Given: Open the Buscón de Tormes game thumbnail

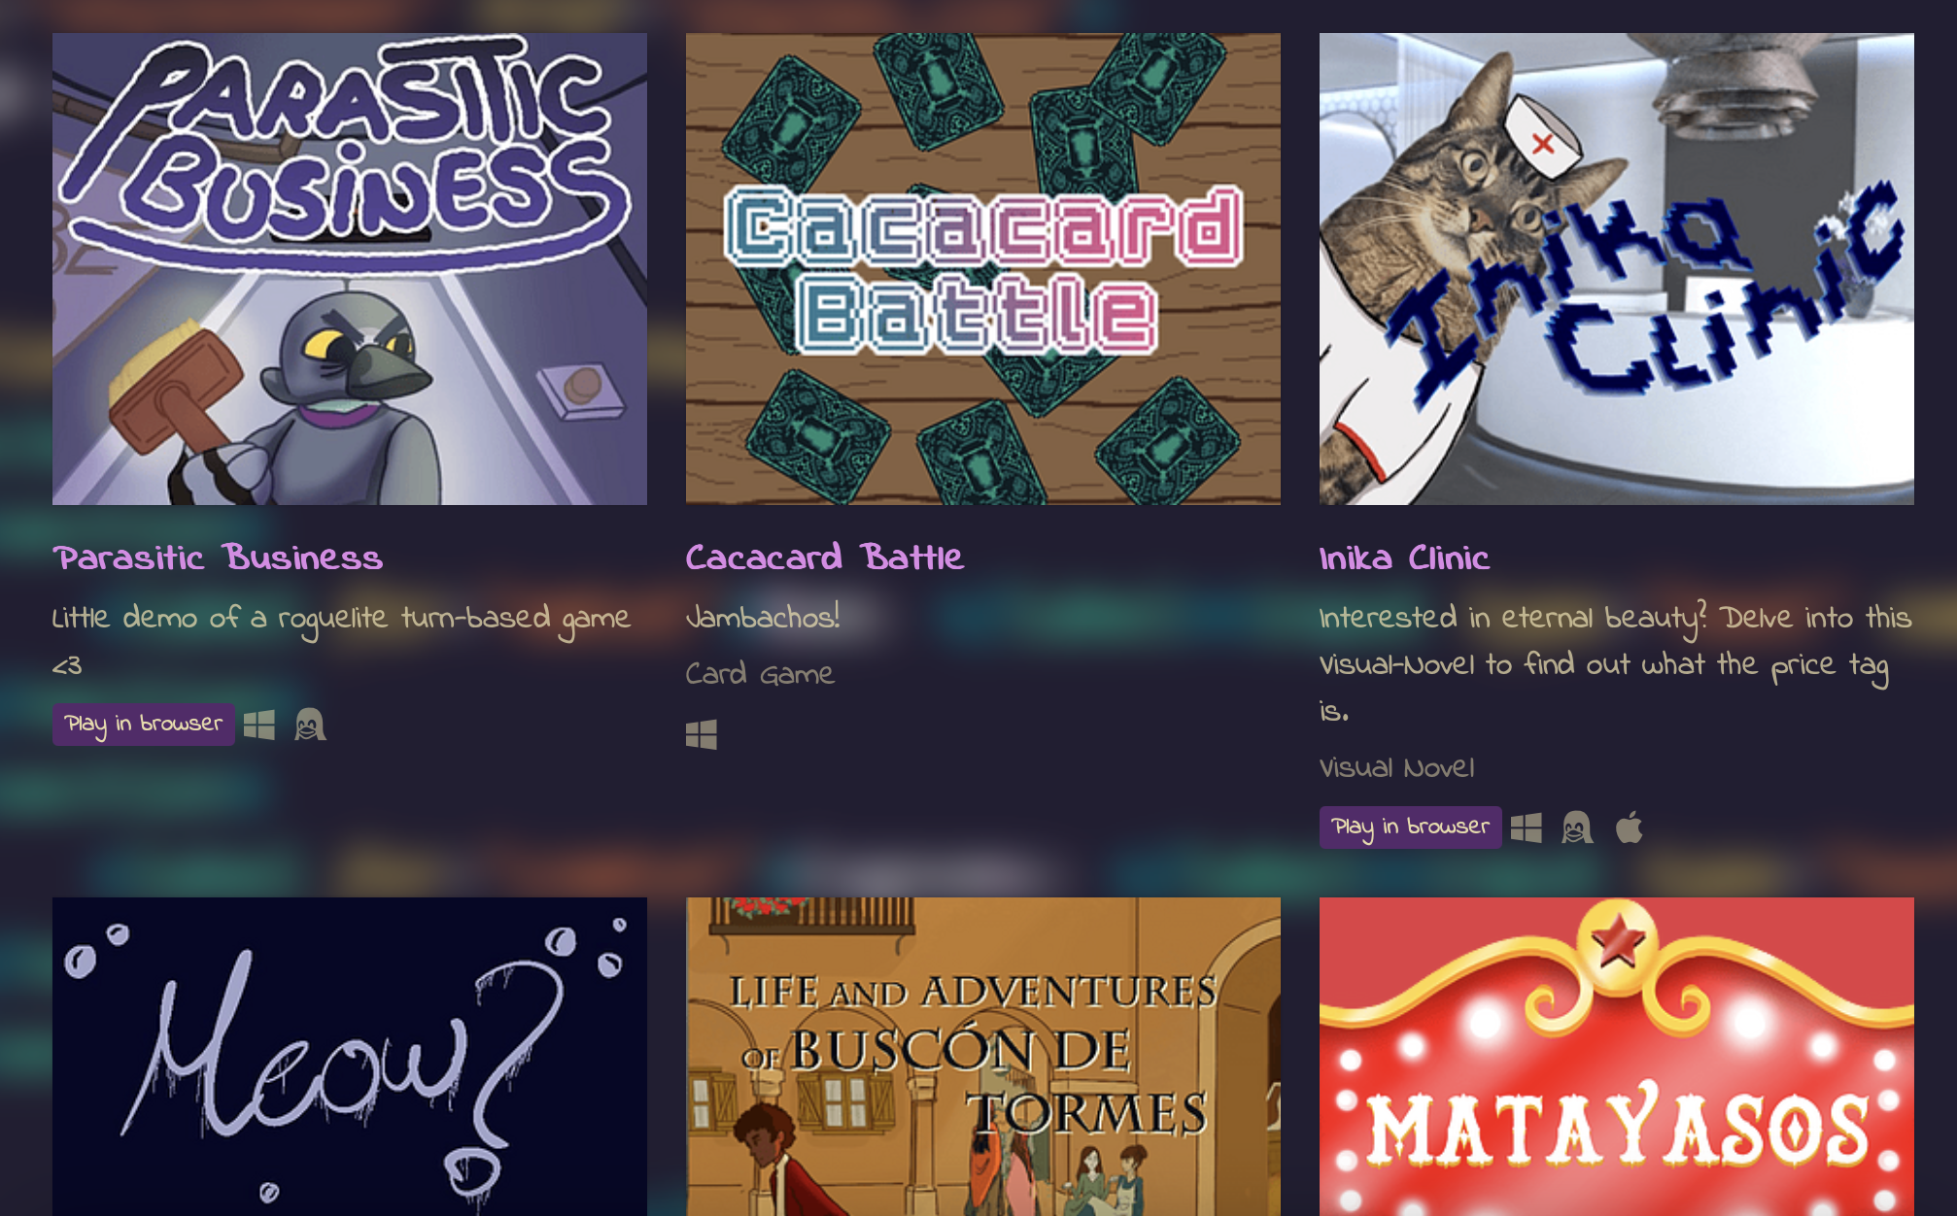Looking at the screenshot, I should (x=983, y=1057).
